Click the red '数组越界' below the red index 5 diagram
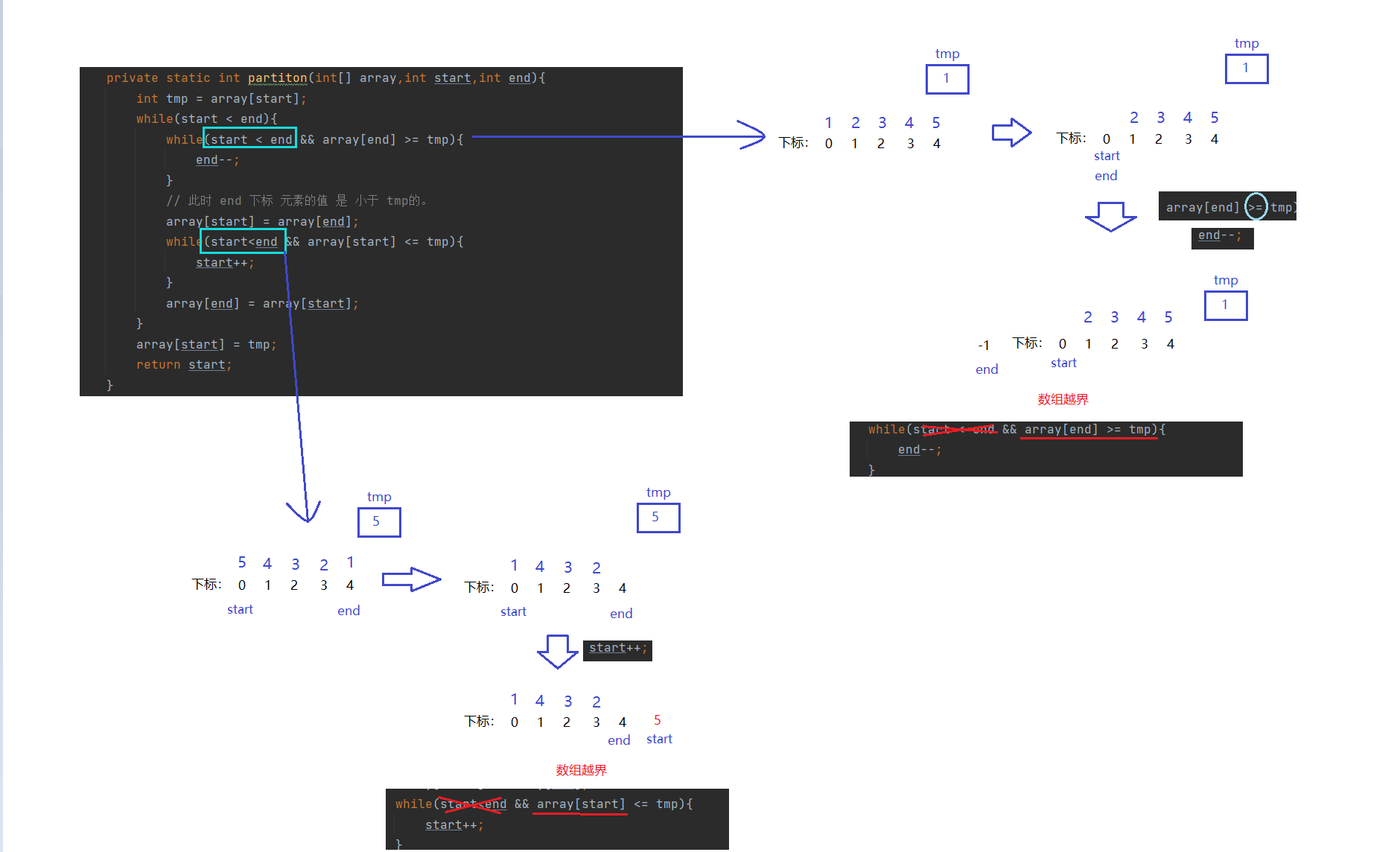The width and height of the screenshot is (1397, 852). point(581,770)
